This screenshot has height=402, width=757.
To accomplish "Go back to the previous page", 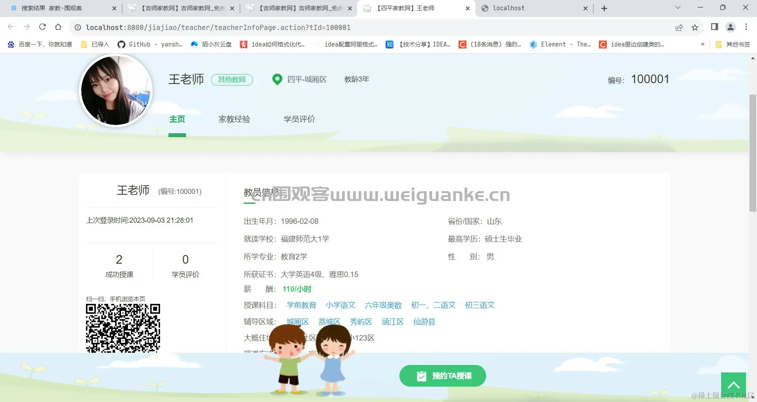I will pyautogui.click(x=11, y=27).
